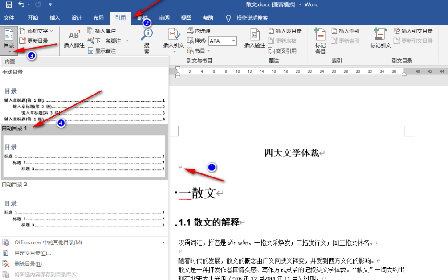This screenshot has width=448, height=280.
Task: Open the 样式 APA citation style combo
Action: 222,41
